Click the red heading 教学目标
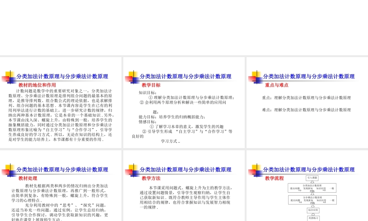This screenshot has width=368, height=221. coord(151,85)
